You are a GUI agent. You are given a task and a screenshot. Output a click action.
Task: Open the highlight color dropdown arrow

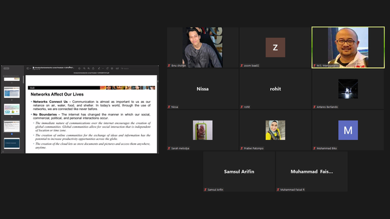[103, 69]
